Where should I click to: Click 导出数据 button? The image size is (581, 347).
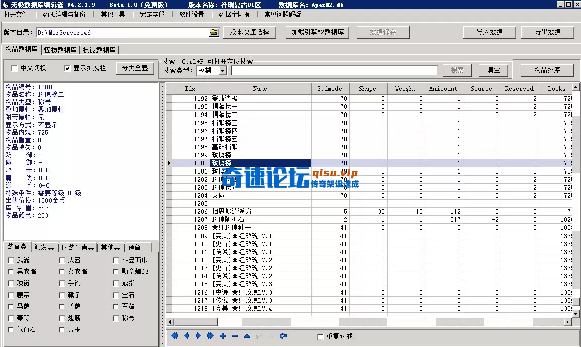coord(548,32)
